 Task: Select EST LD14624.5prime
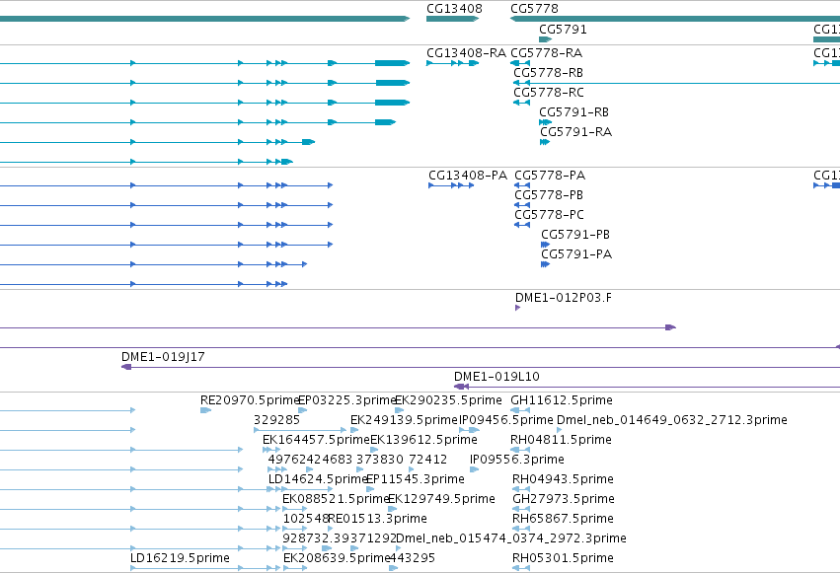click(300, 489)
